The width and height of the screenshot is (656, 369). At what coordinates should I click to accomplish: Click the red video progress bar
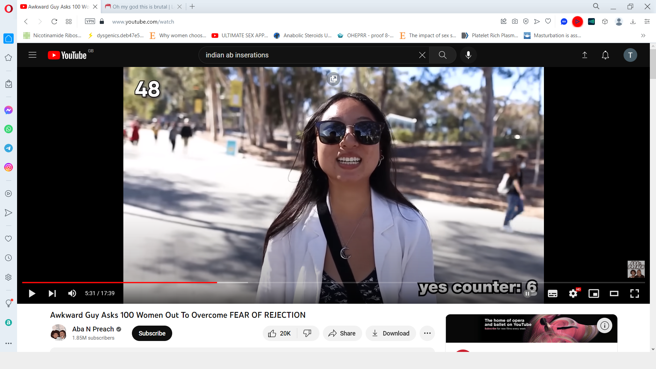click(x=120, y=283)
